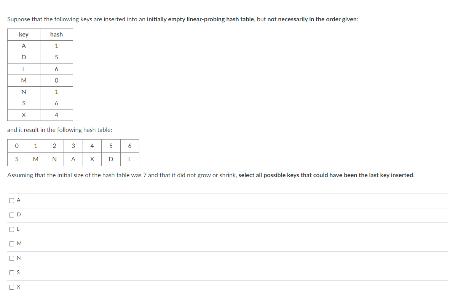
Task: Select the hash column header cell
Action: pos(56,34)
